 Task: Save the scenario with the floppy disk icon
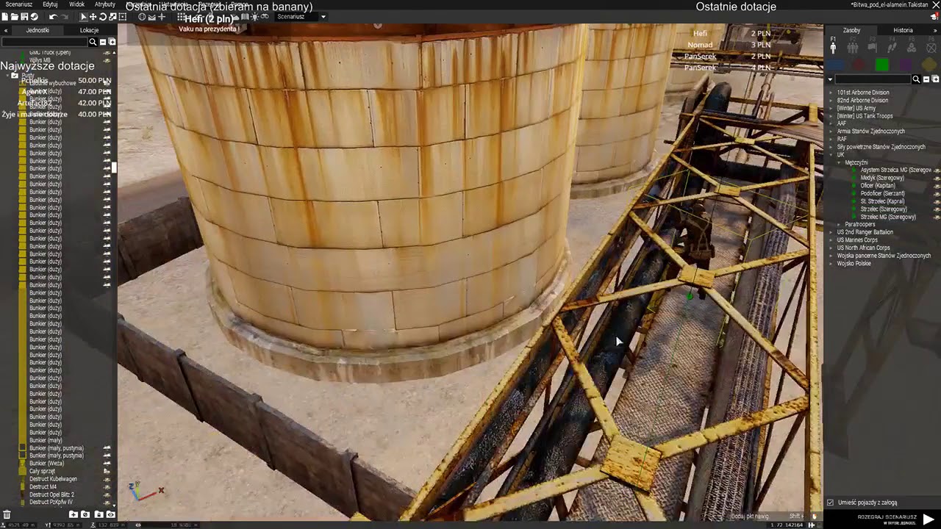(24, 16)
